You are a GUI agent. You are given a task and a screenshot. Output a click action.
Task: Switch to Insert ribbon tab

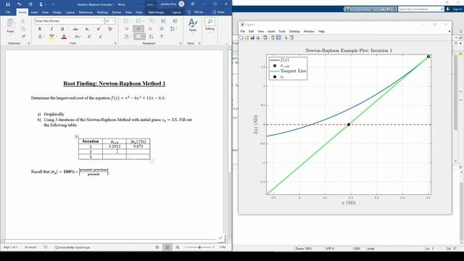34,12
